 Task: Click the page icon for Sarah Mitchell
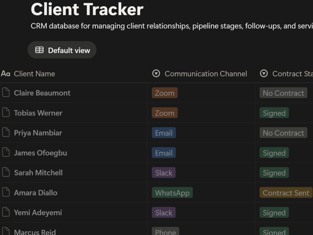pyautogui.click(x=6, y=172)
